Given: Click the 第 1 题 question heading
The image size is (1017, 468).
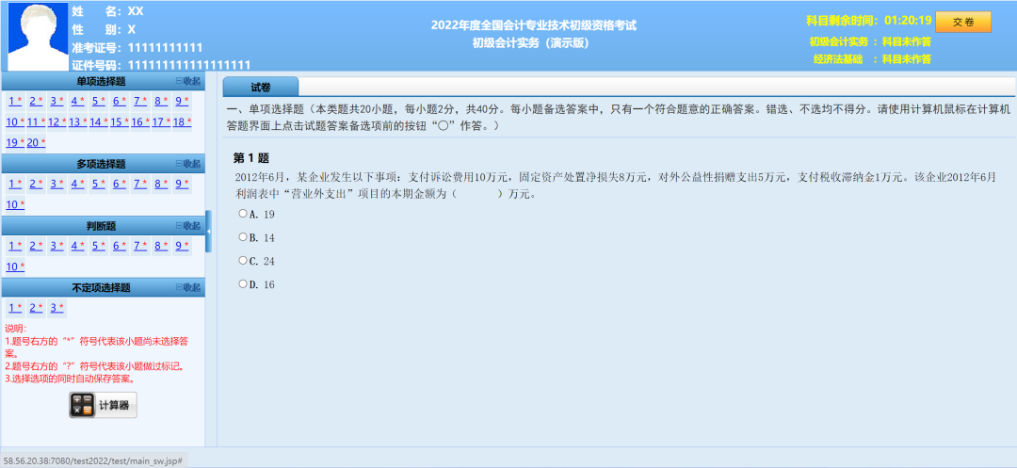Looking at the screenshot, I should (251, 158).
